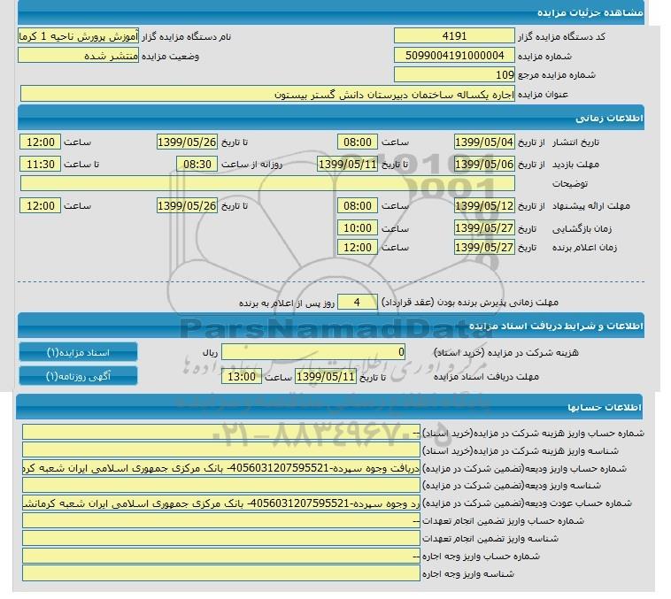Click publication end date 1399/05/26 field

point(189,143)
